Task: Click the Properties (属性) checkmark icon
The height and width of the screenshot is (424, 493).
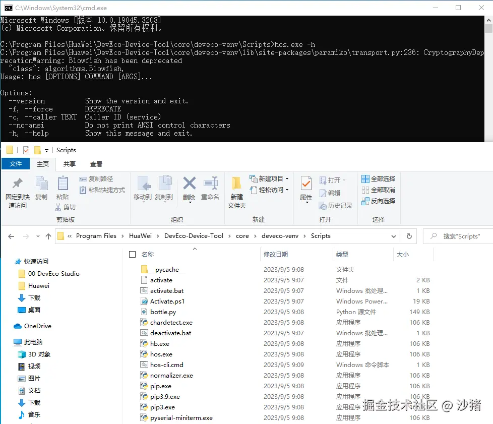Action: 306,183
